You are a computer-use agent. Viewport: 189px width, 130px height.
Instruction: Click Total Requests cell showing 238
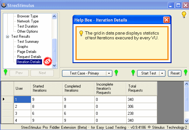142,113
